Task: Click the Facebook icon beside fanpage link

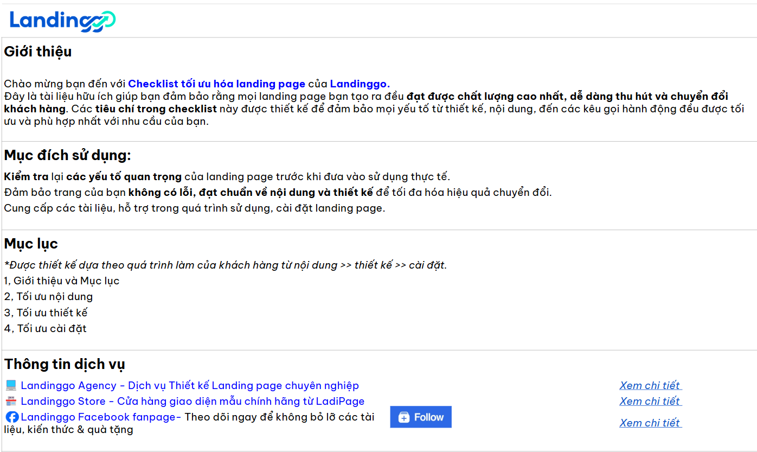Action: pyautogui.click(x=12, y=417)
